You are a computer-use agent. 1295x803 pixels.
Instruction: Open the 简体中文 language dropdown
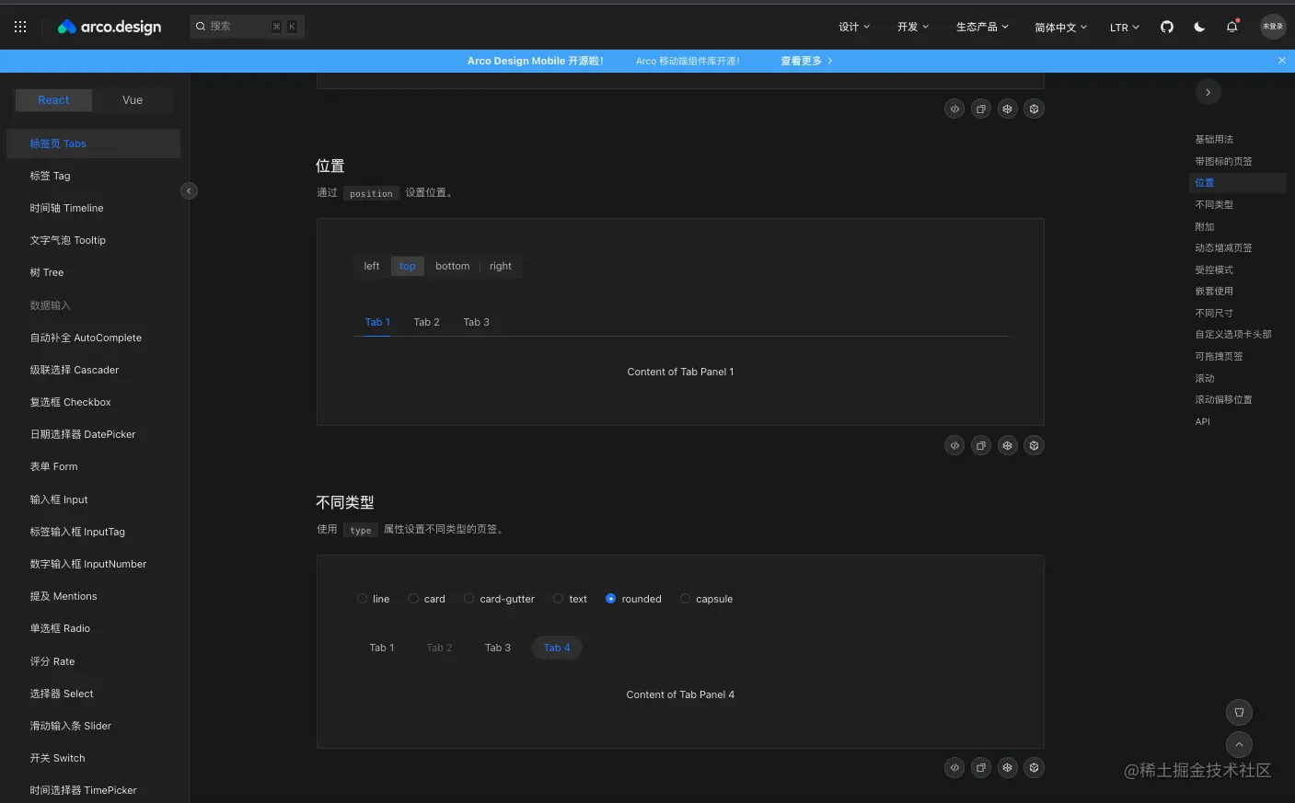pos(1060,28)
